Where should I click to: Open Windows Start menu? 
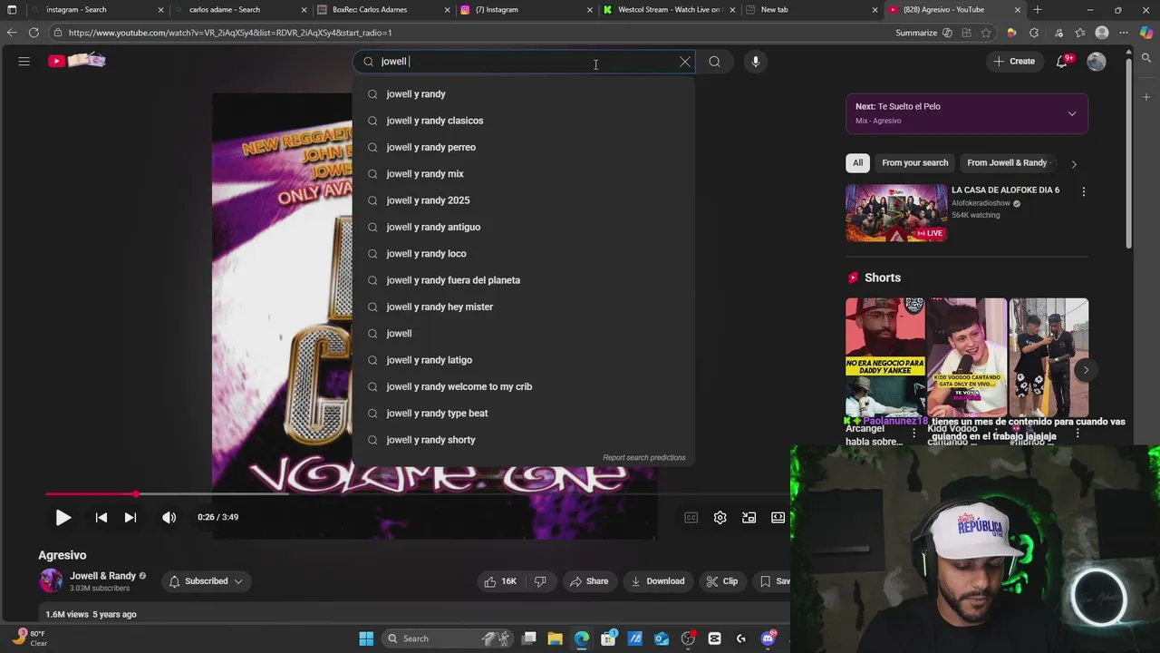366,638
